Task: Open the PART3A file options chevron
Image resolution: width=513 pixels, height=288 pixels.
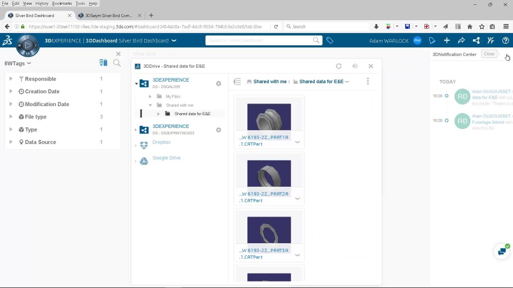Action: [298, 255]
